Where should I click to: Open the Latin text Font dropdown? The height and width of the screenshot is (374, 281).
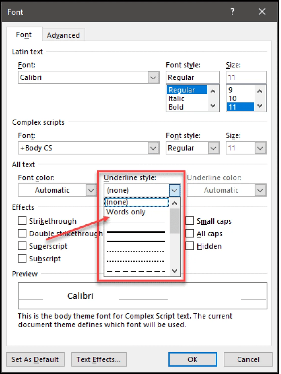153,77
